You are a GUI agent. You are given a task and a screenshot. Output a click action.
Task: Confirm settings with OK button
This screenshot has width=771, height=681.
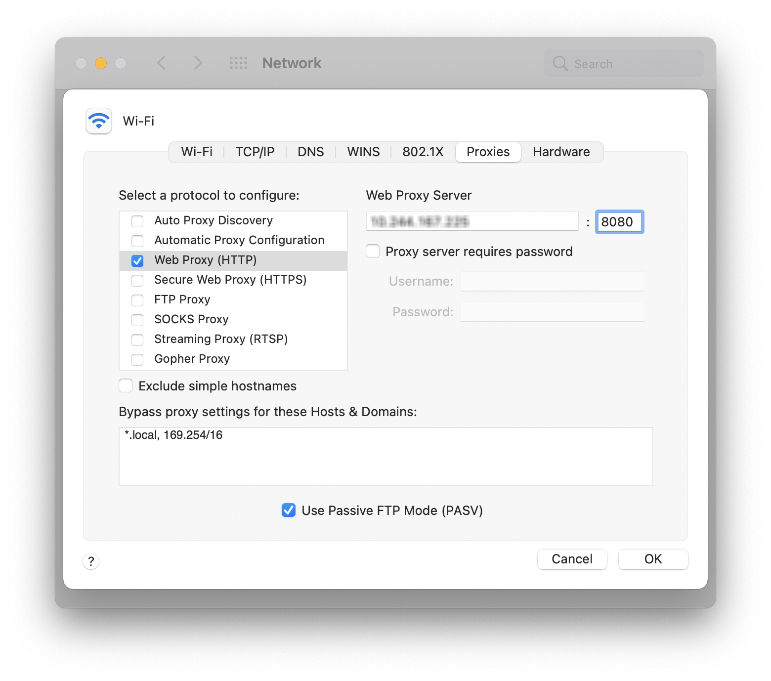652,559
